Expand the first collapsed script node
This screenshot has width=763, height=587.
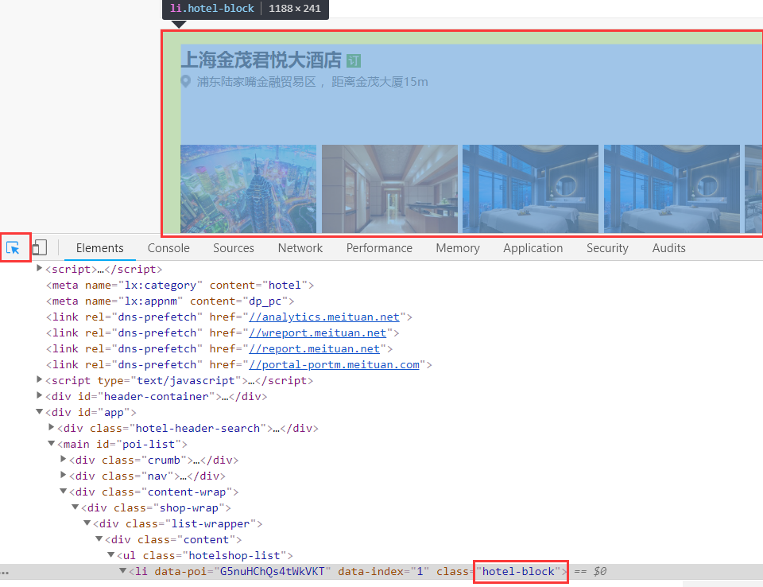coord(40,268)
